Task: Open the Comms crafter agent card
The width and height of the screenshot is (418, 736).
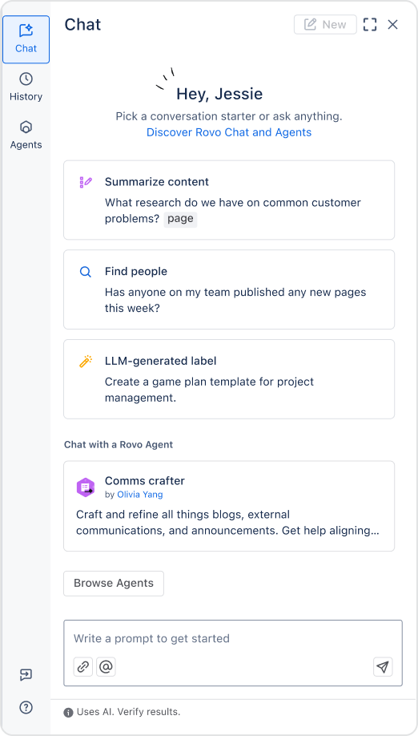Action: click(x=229, y=506)
